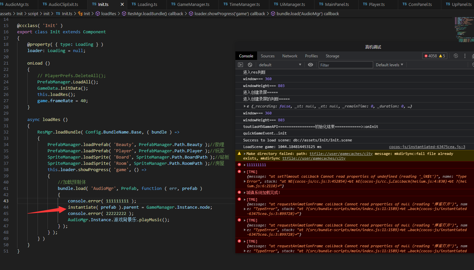Click the yellow warning icon on mkdir message
This screenshot has width=474, height=270.
pyautogui.click(x=239, y=154)
